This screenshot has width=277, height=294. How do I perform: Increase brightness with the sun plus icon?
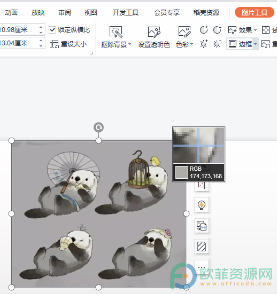click(204, 44)
